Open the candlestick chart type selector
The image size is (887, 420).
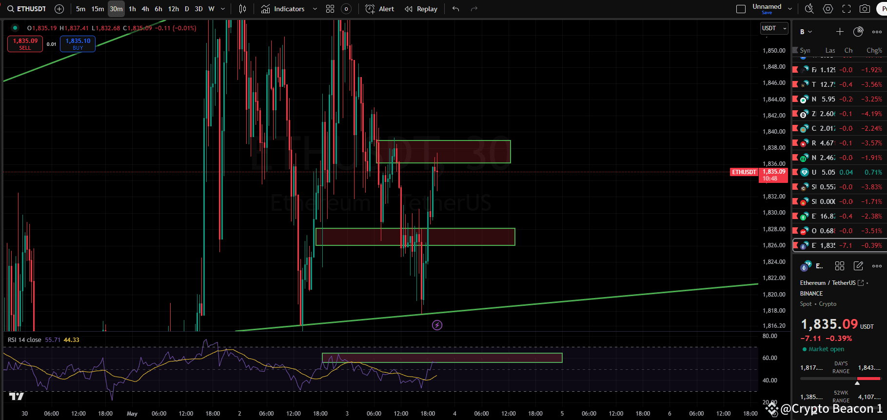[x=242, y=9]
